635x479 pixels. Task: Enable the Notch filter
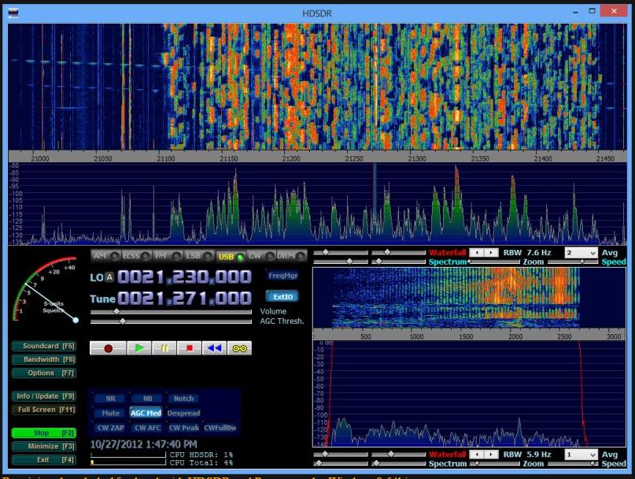pos(183,399)
